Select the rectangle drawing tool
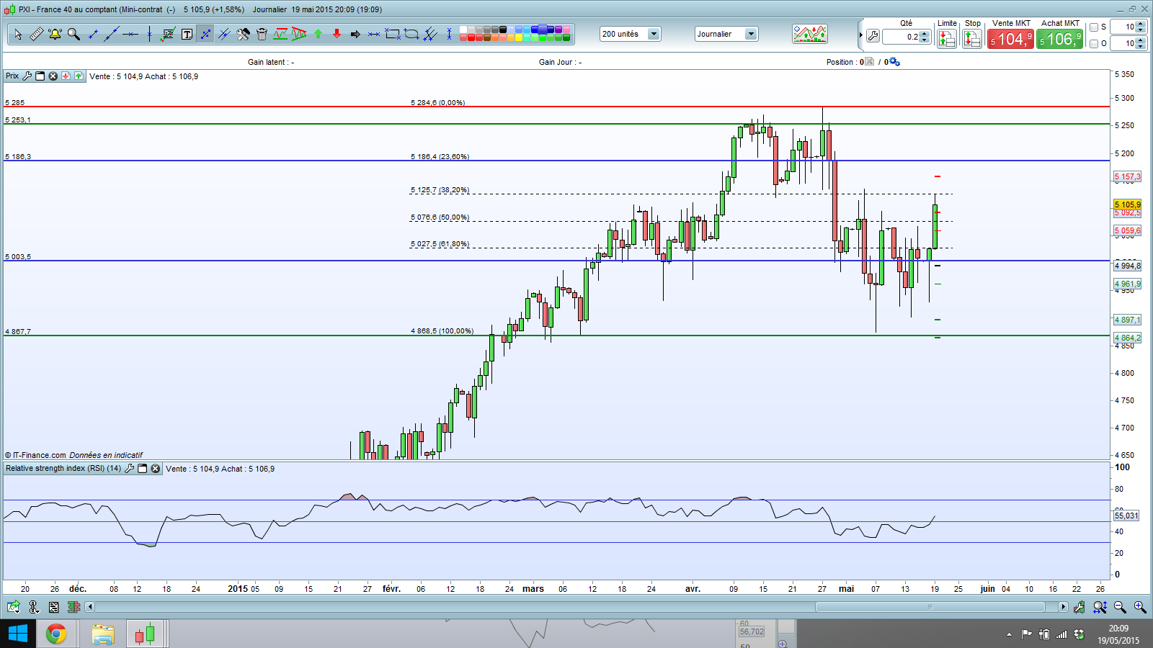The height and width of the screenshot is (648, 1153). click(x=393, y=34)
